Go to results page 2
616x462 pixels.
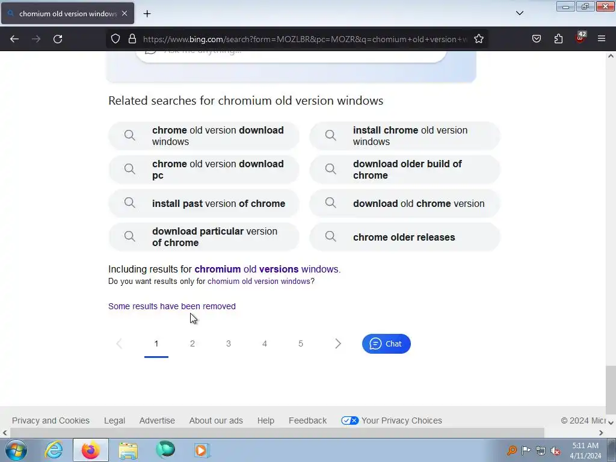coord(192,343)
